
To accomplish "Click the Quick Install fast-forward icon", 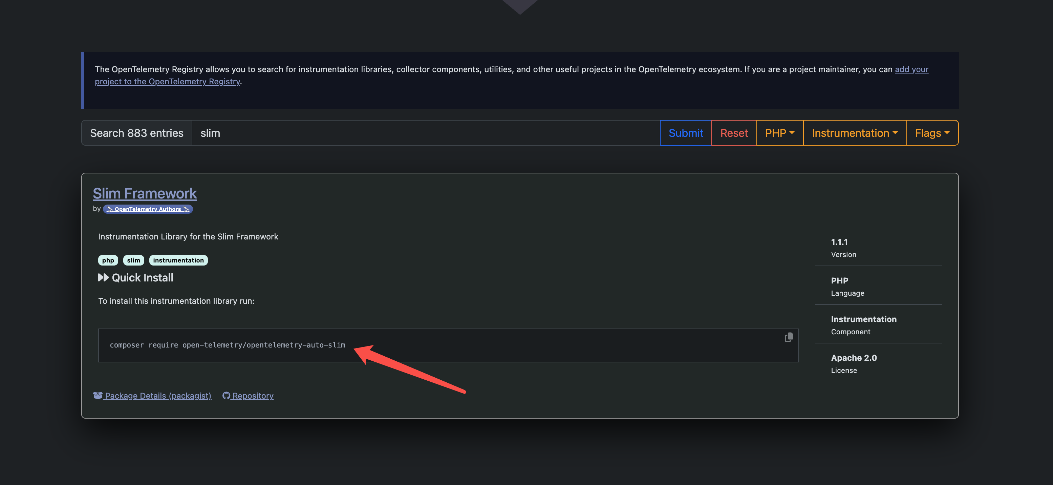I will [x=103, y=278].
